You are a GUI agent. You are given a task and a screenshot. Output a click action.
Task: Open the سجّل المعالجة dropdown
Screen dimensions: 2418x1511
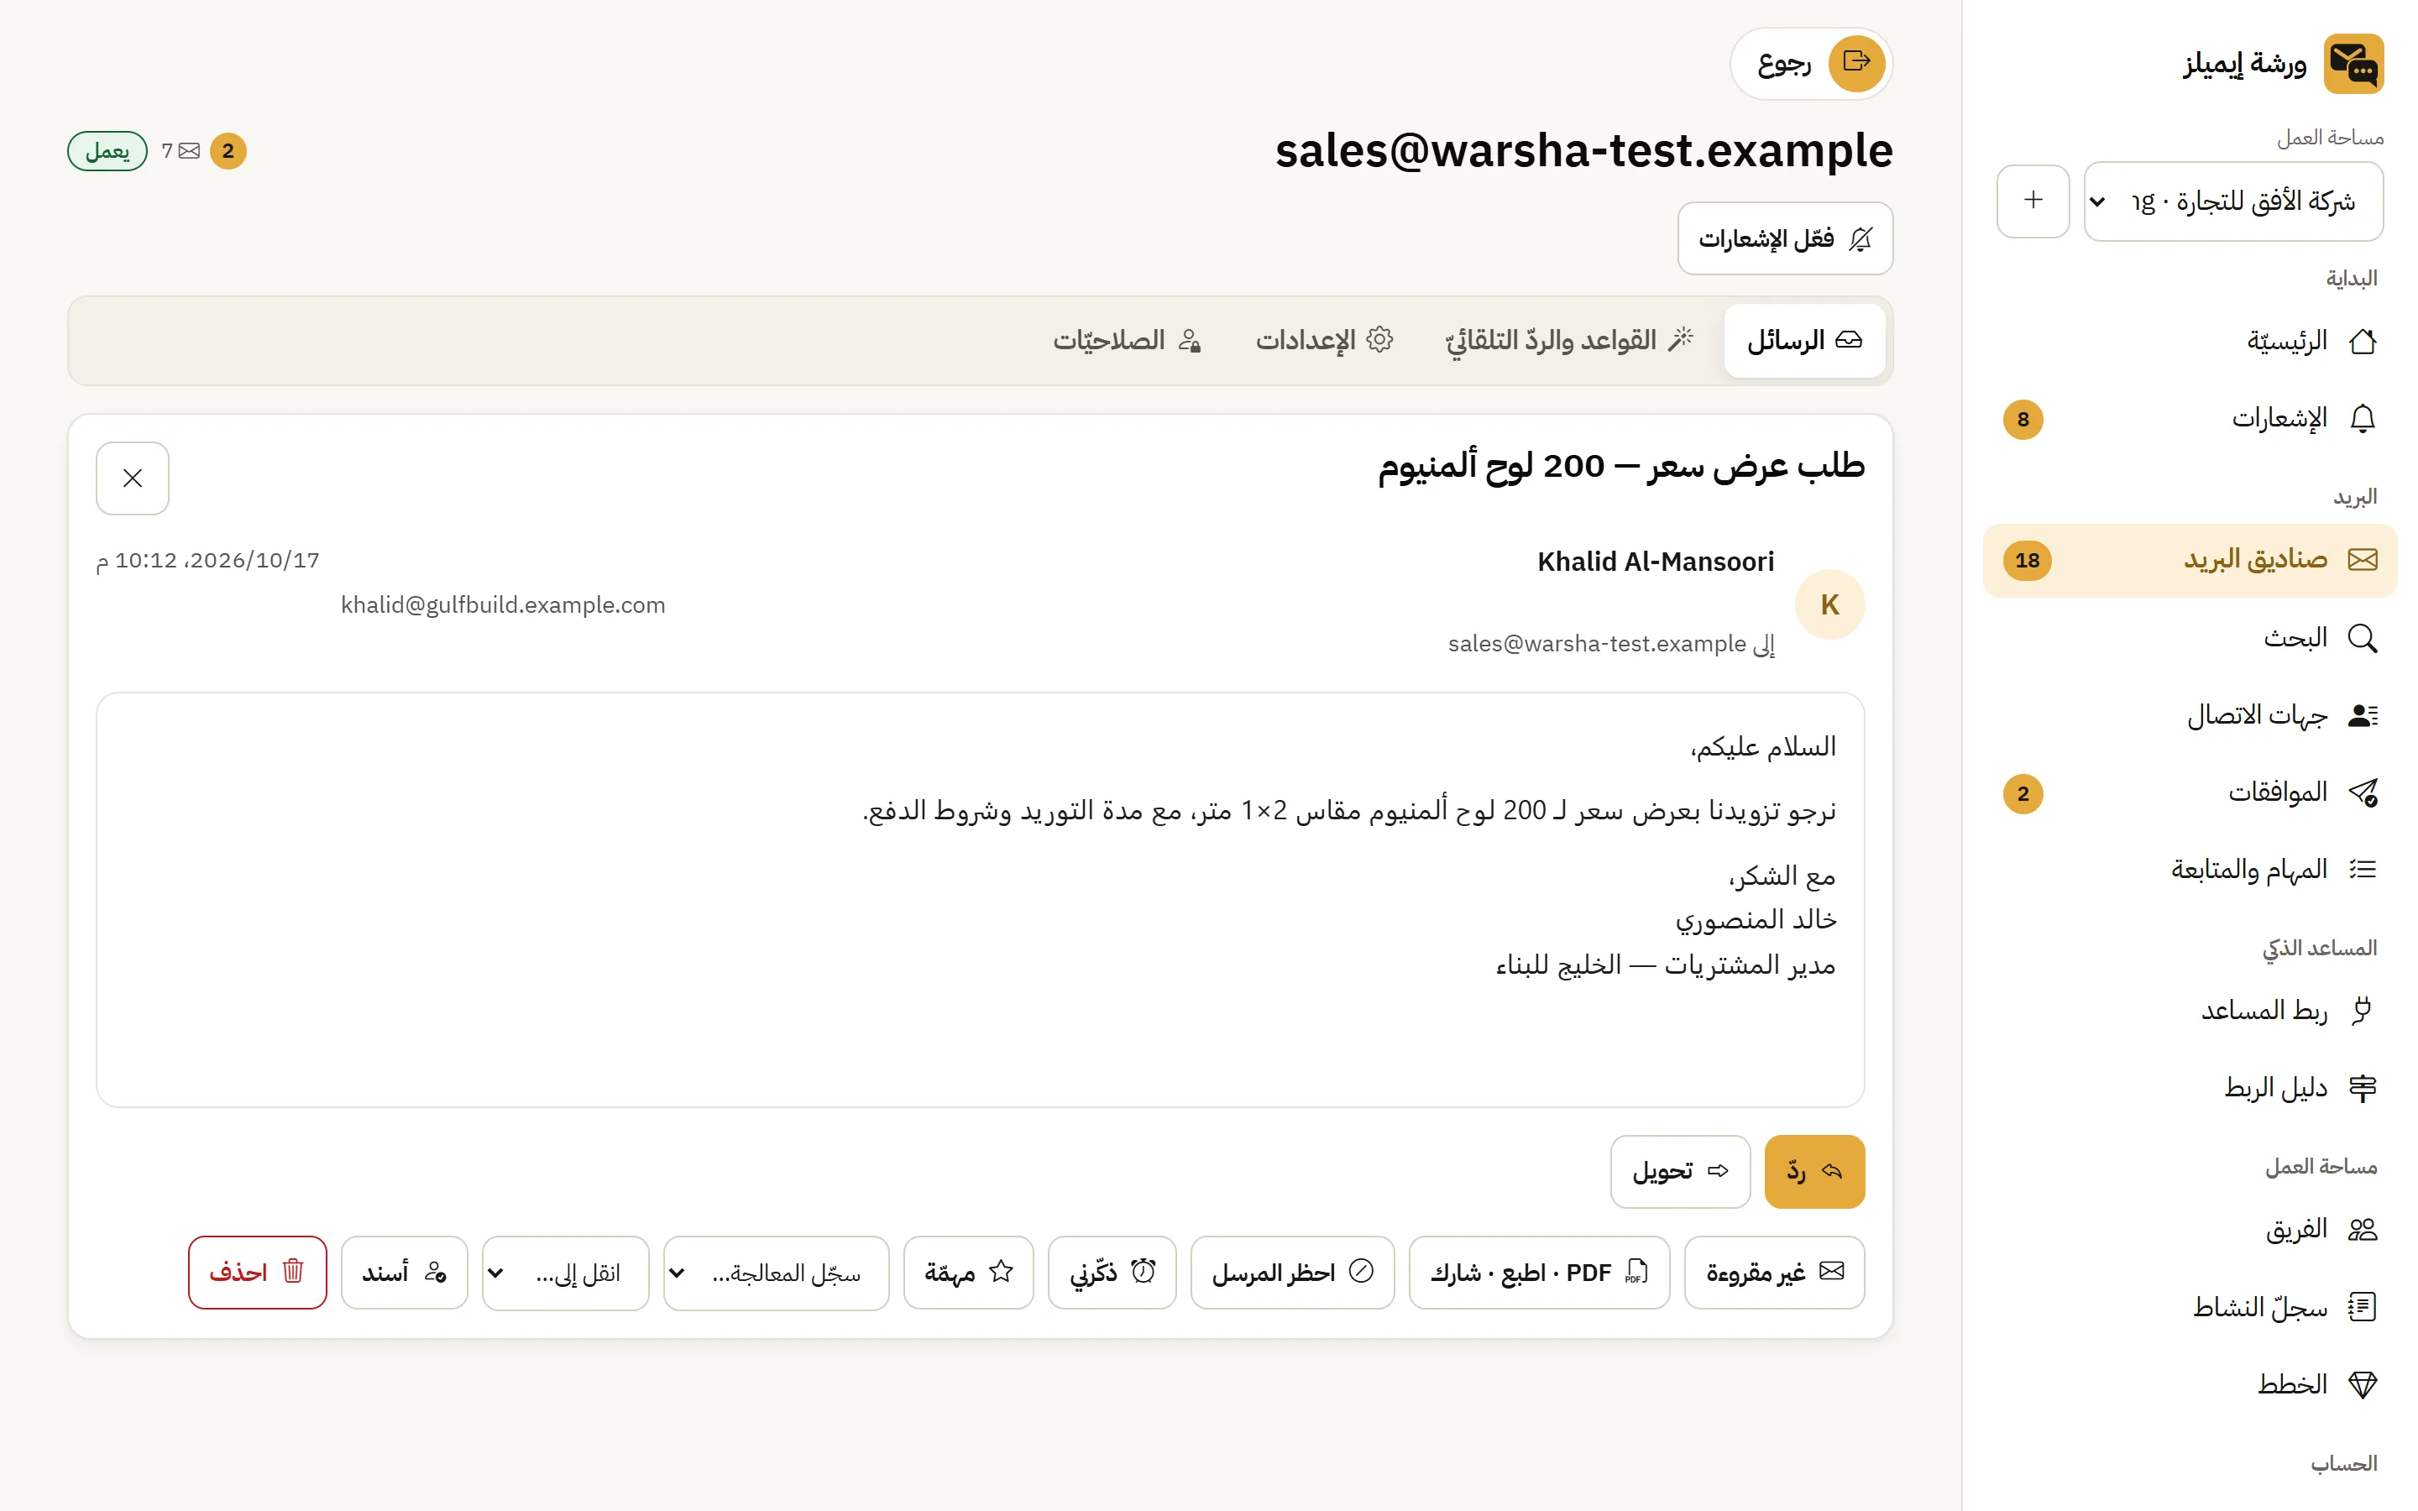point(776,1273)
